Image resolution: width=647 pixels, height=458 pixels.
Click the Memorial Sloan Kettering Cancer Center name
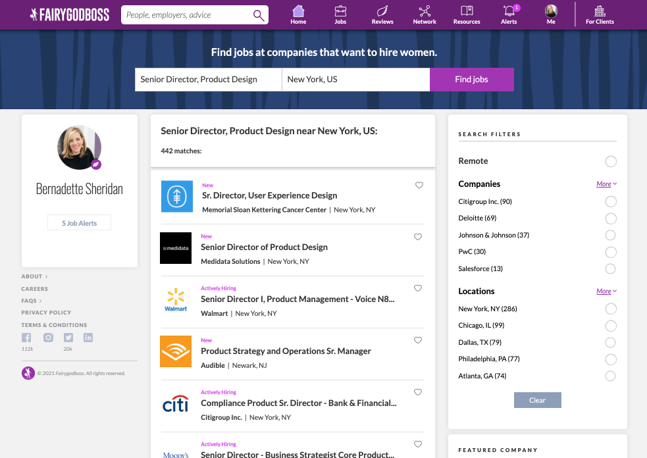pos(264,210)
